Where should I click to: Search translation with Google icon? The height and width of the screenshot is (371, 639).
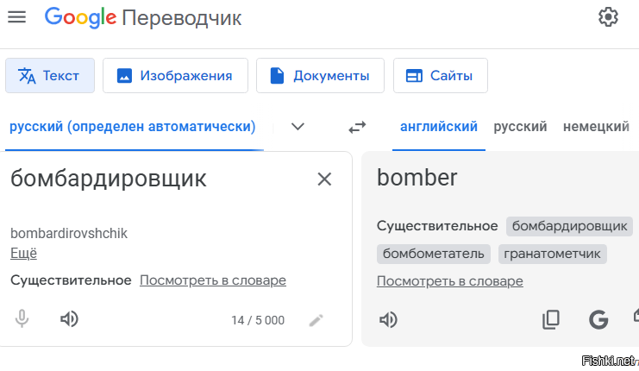point(598,319)
